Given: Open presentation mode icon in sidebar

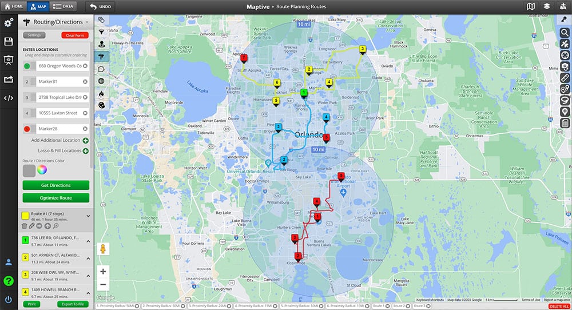Looking at the screenshot, I should click(9, 60).
